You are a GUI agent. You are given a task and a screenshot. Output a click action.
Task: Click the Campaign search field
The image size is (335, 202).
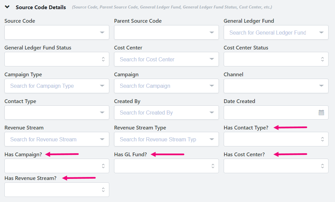click(160, 86)
